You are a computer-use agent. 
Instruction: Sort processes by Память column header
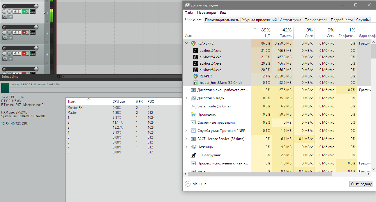[x=283, y=33]
